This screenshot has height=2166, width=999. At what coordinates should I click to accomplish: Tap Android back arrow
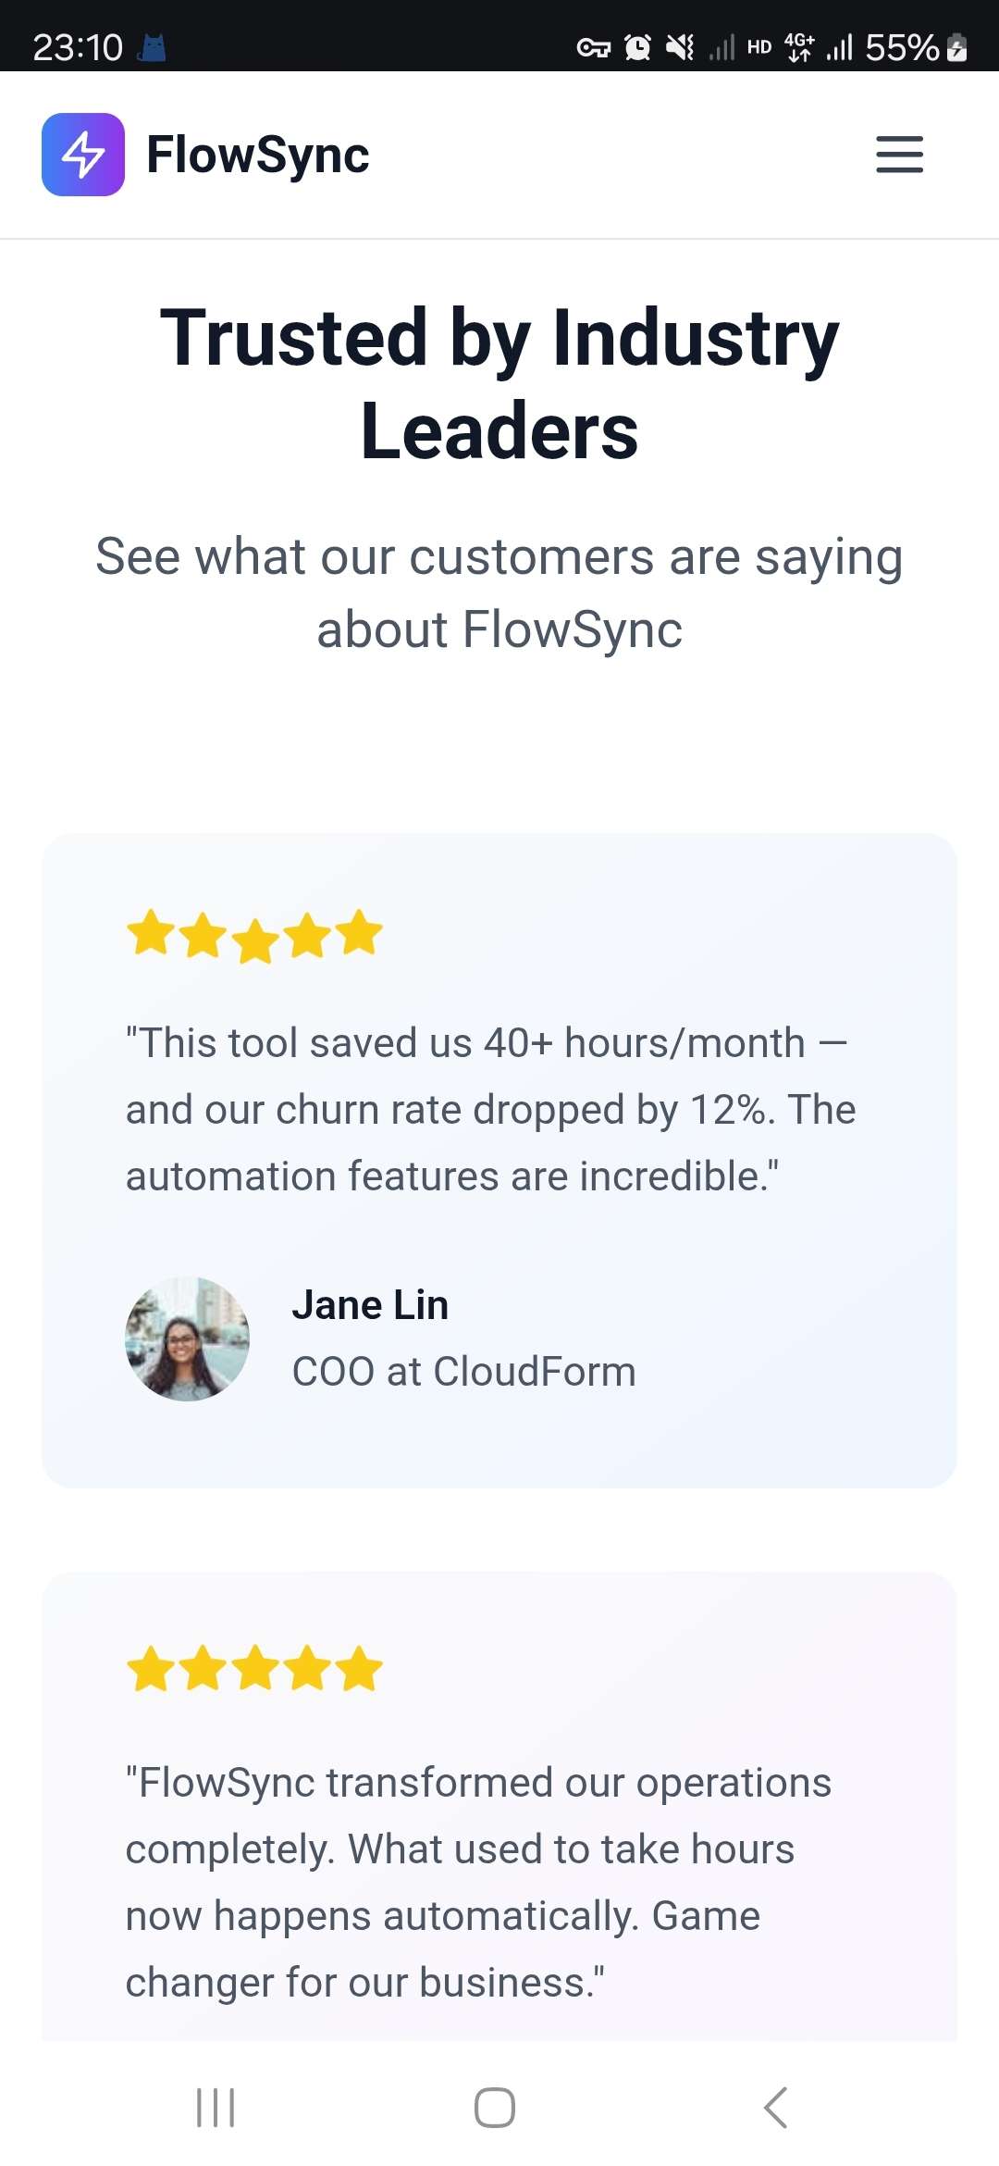[775, 2108]
